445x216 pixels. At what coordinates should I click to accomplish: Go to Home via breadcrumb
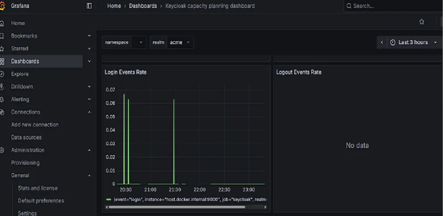(x=114, y=6)
